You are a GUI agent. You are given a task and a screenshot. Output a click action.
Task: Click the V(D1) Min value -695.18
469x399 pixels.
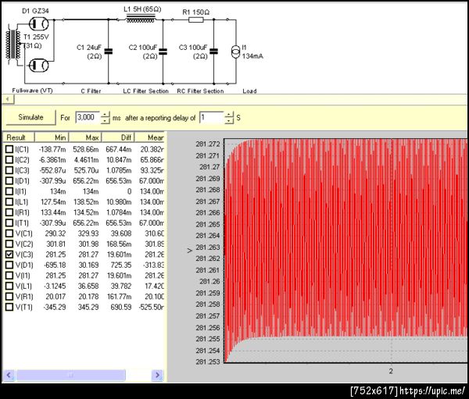click(x=55, y=265)
